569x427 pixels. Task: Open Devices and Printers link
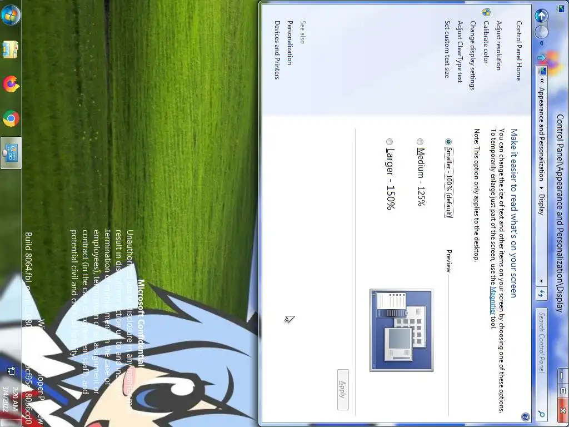[277, 50]
